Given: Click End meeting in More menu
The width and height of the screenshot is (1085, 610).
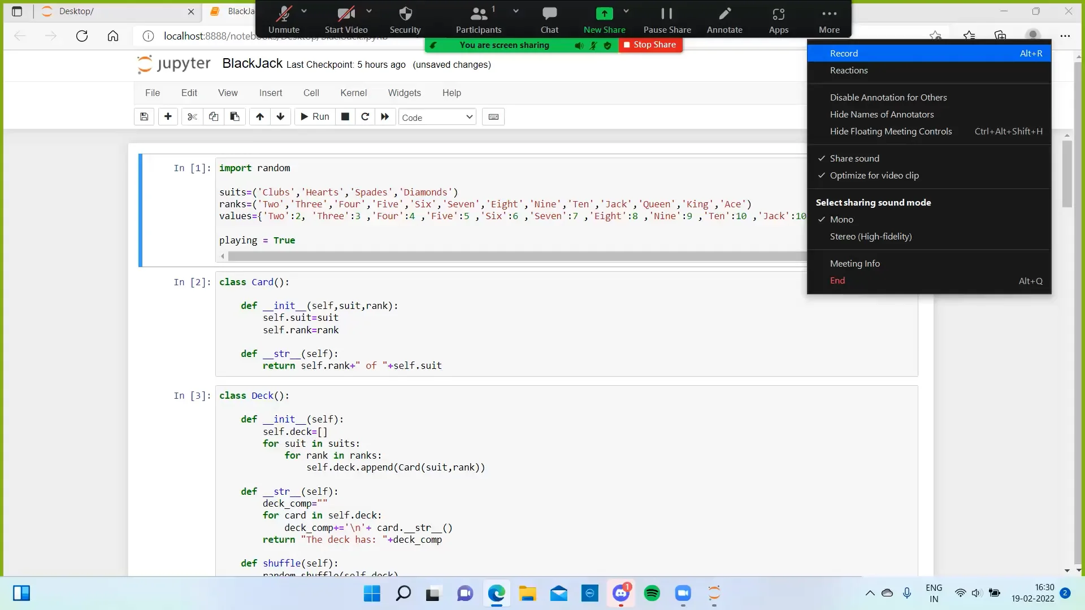Looking at the screenshot, I should (929, 281).
